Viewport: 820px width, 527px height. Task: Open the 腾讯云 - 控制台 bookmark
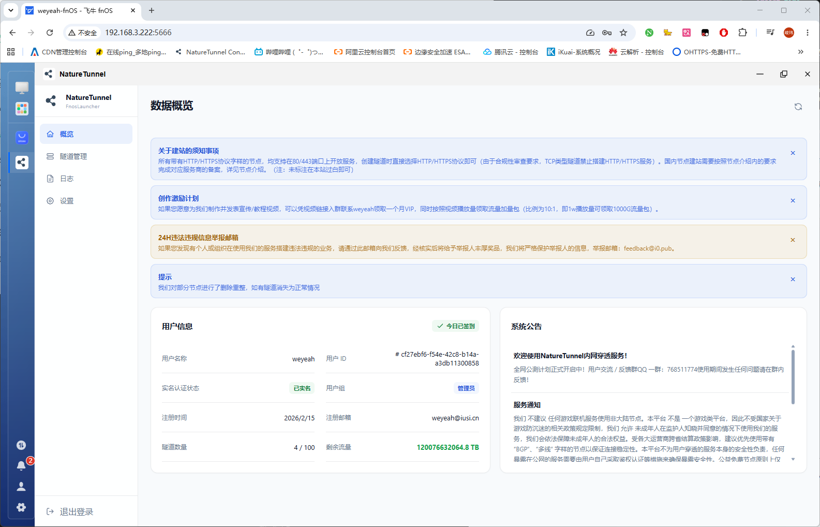[x=511, y=52]
